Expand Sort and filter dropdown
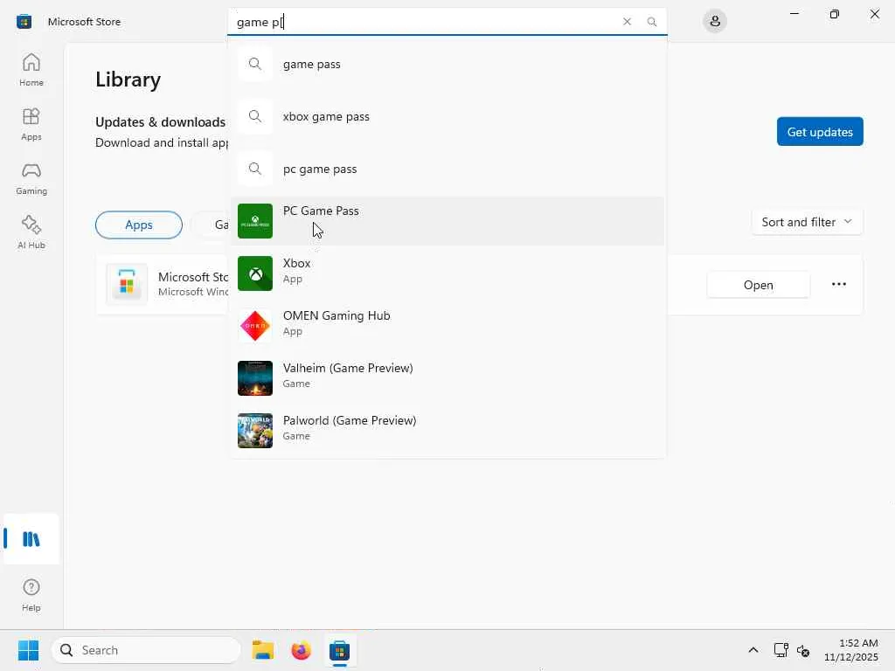The image size is (895, 671). 807,222
